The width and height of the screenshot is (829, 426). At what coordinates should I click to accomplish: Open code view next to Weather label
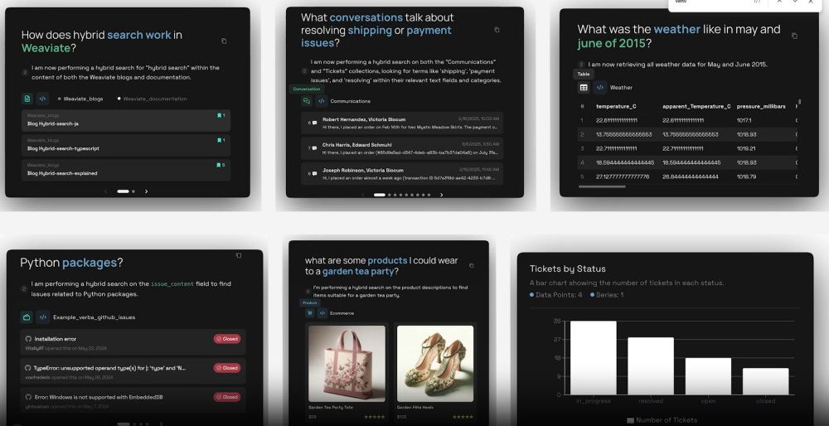coord(599,88)
